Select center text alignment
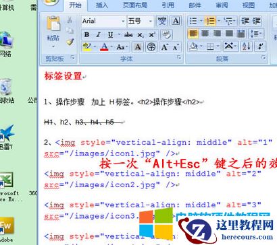This screenshot has height=245, width=277. pos(205,34)
